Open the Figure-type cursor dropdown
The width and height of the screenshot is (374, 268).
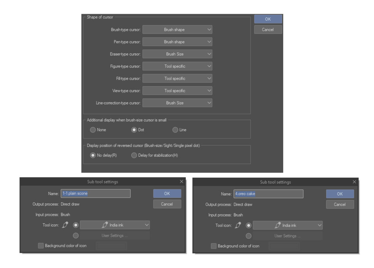[177, 66]
